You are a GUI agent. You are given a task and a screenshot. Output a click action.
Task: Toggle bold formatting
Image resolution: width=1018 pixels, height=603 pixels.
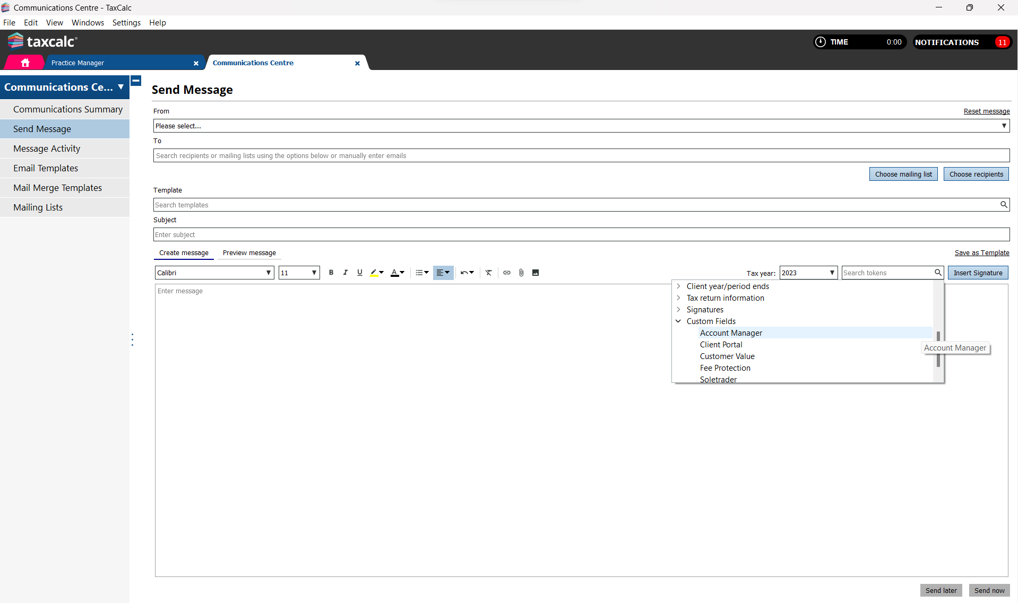tap(331, 273)
